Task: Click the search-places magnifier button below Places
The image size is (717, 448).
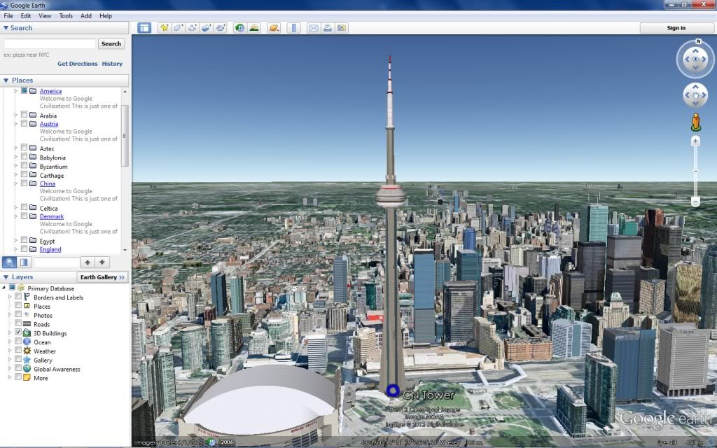Action: coord(9,262)
